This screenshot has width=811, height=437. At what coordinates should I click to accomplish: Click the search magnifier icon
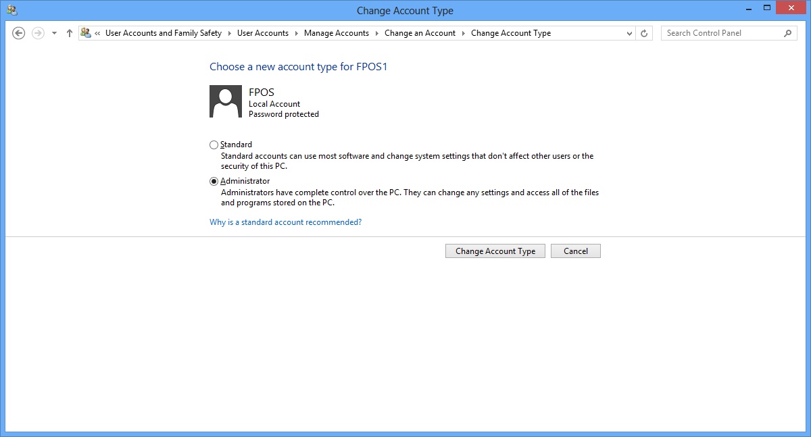point(788,33)
